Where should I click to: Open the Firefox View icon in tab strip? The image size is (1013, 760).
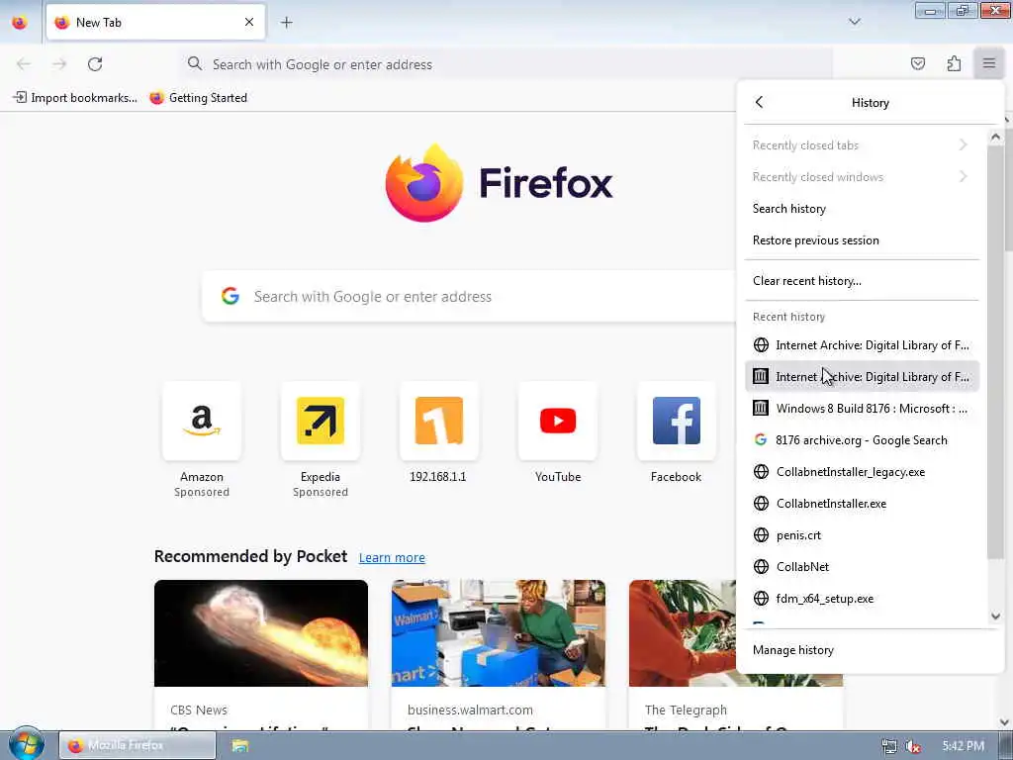[20, 23]
